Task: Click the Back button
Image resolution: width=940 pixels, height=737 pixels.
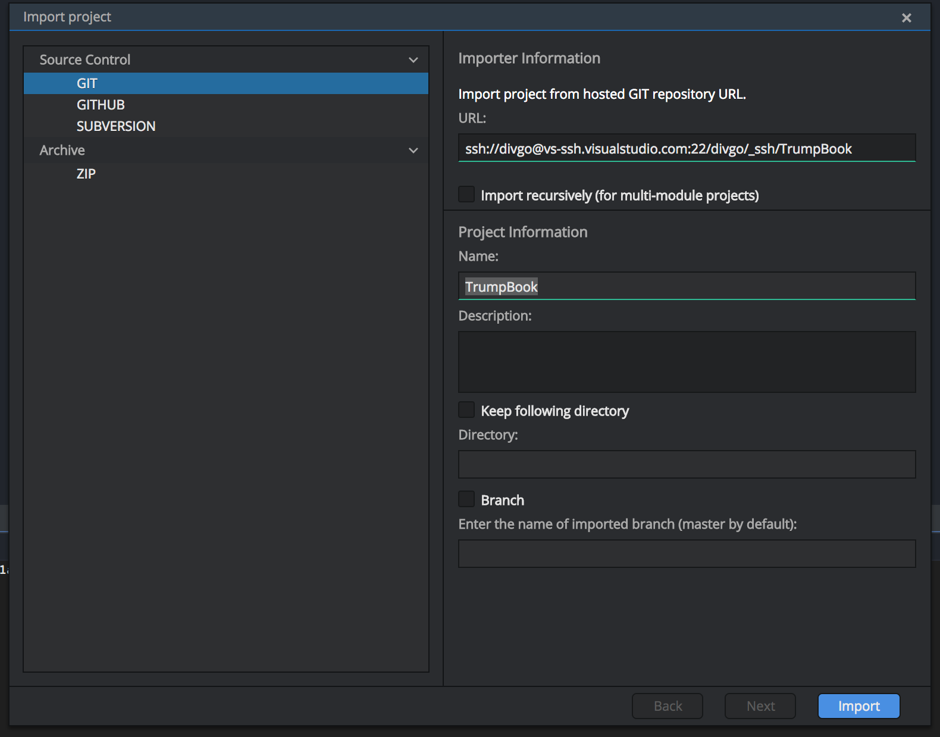Action: coord(667,706)
